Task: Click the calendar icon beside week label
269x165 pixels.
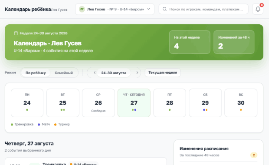Action: pos(16,33)
